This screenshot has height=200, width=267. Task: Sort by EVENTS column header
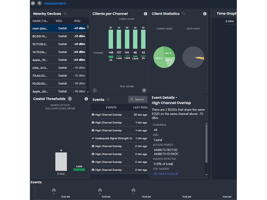tap(111, 107)
